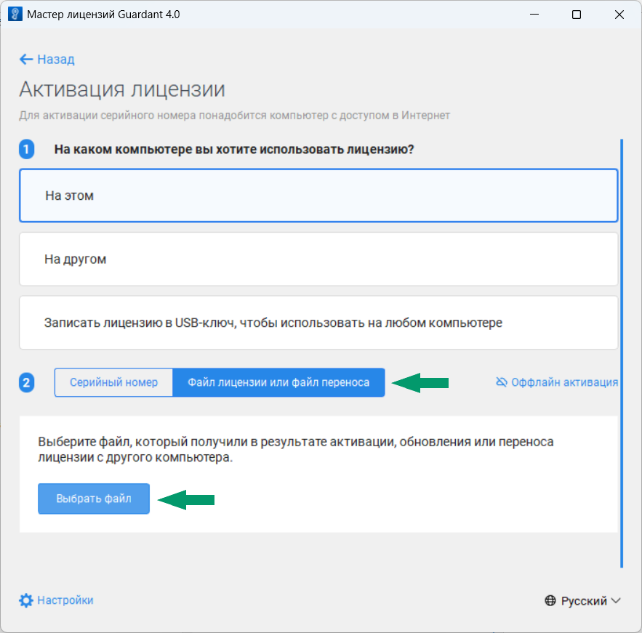Click the crossed-out cloud icon beside Оффлайн активация
This screenshot has height=633, width=642.
(x=502, y=382)
